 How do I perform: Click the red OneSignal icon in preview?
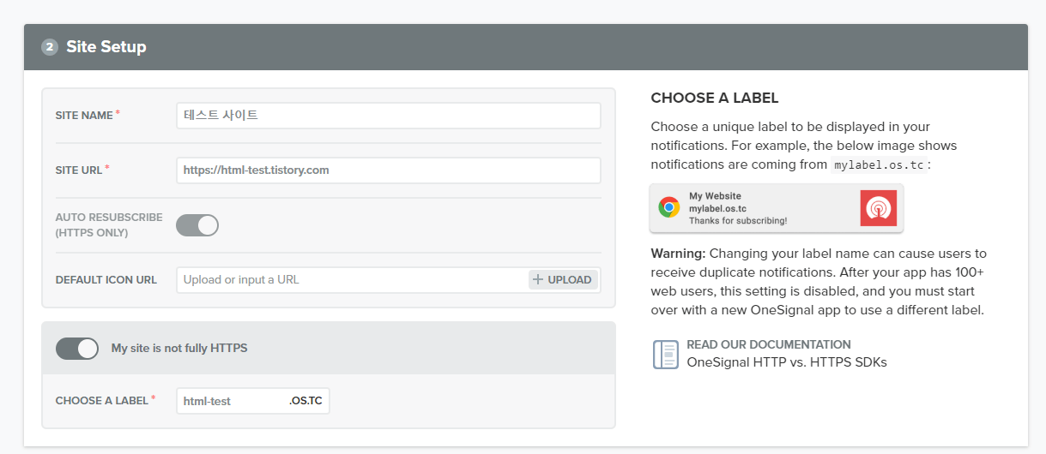[878, 208]
